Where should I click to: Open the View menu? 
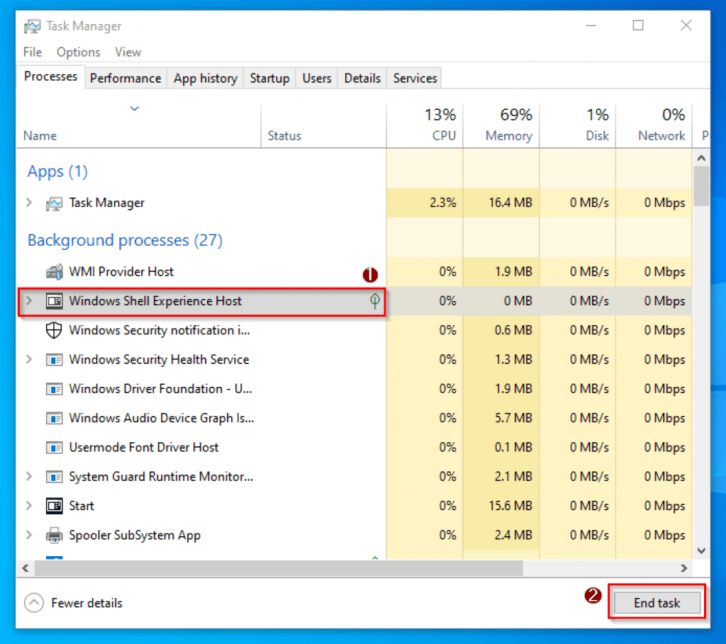pos(128,52)
